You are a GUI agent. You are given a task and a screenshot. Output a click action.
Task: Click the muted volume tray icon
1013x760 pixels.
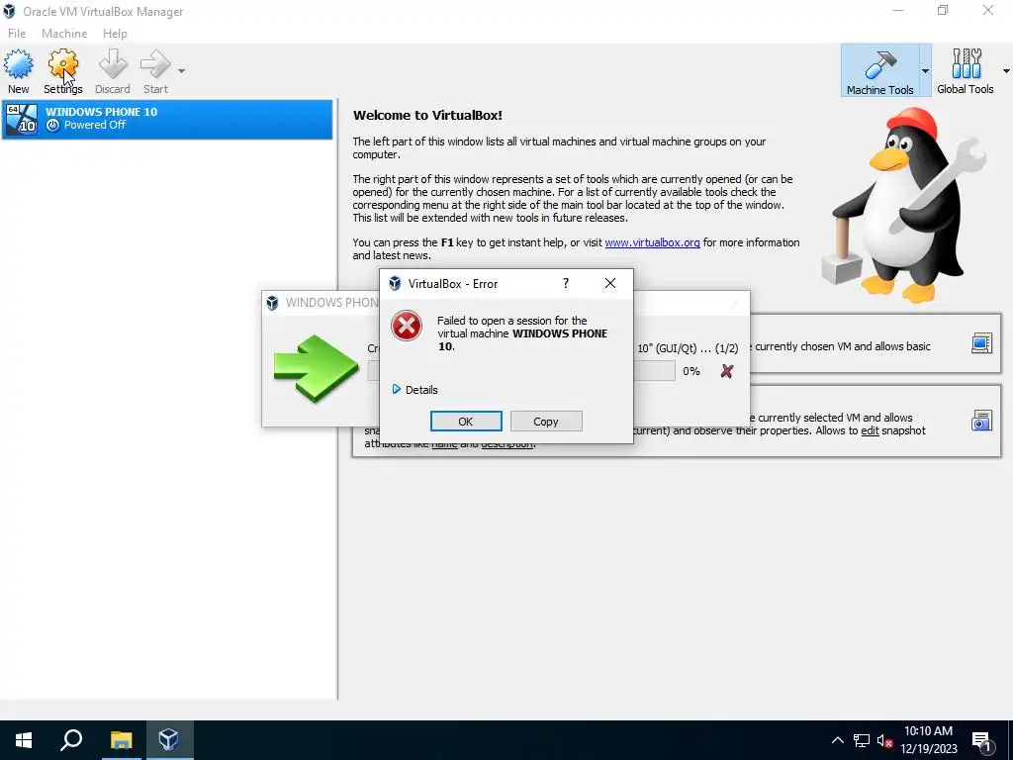[x=885, y=740]
